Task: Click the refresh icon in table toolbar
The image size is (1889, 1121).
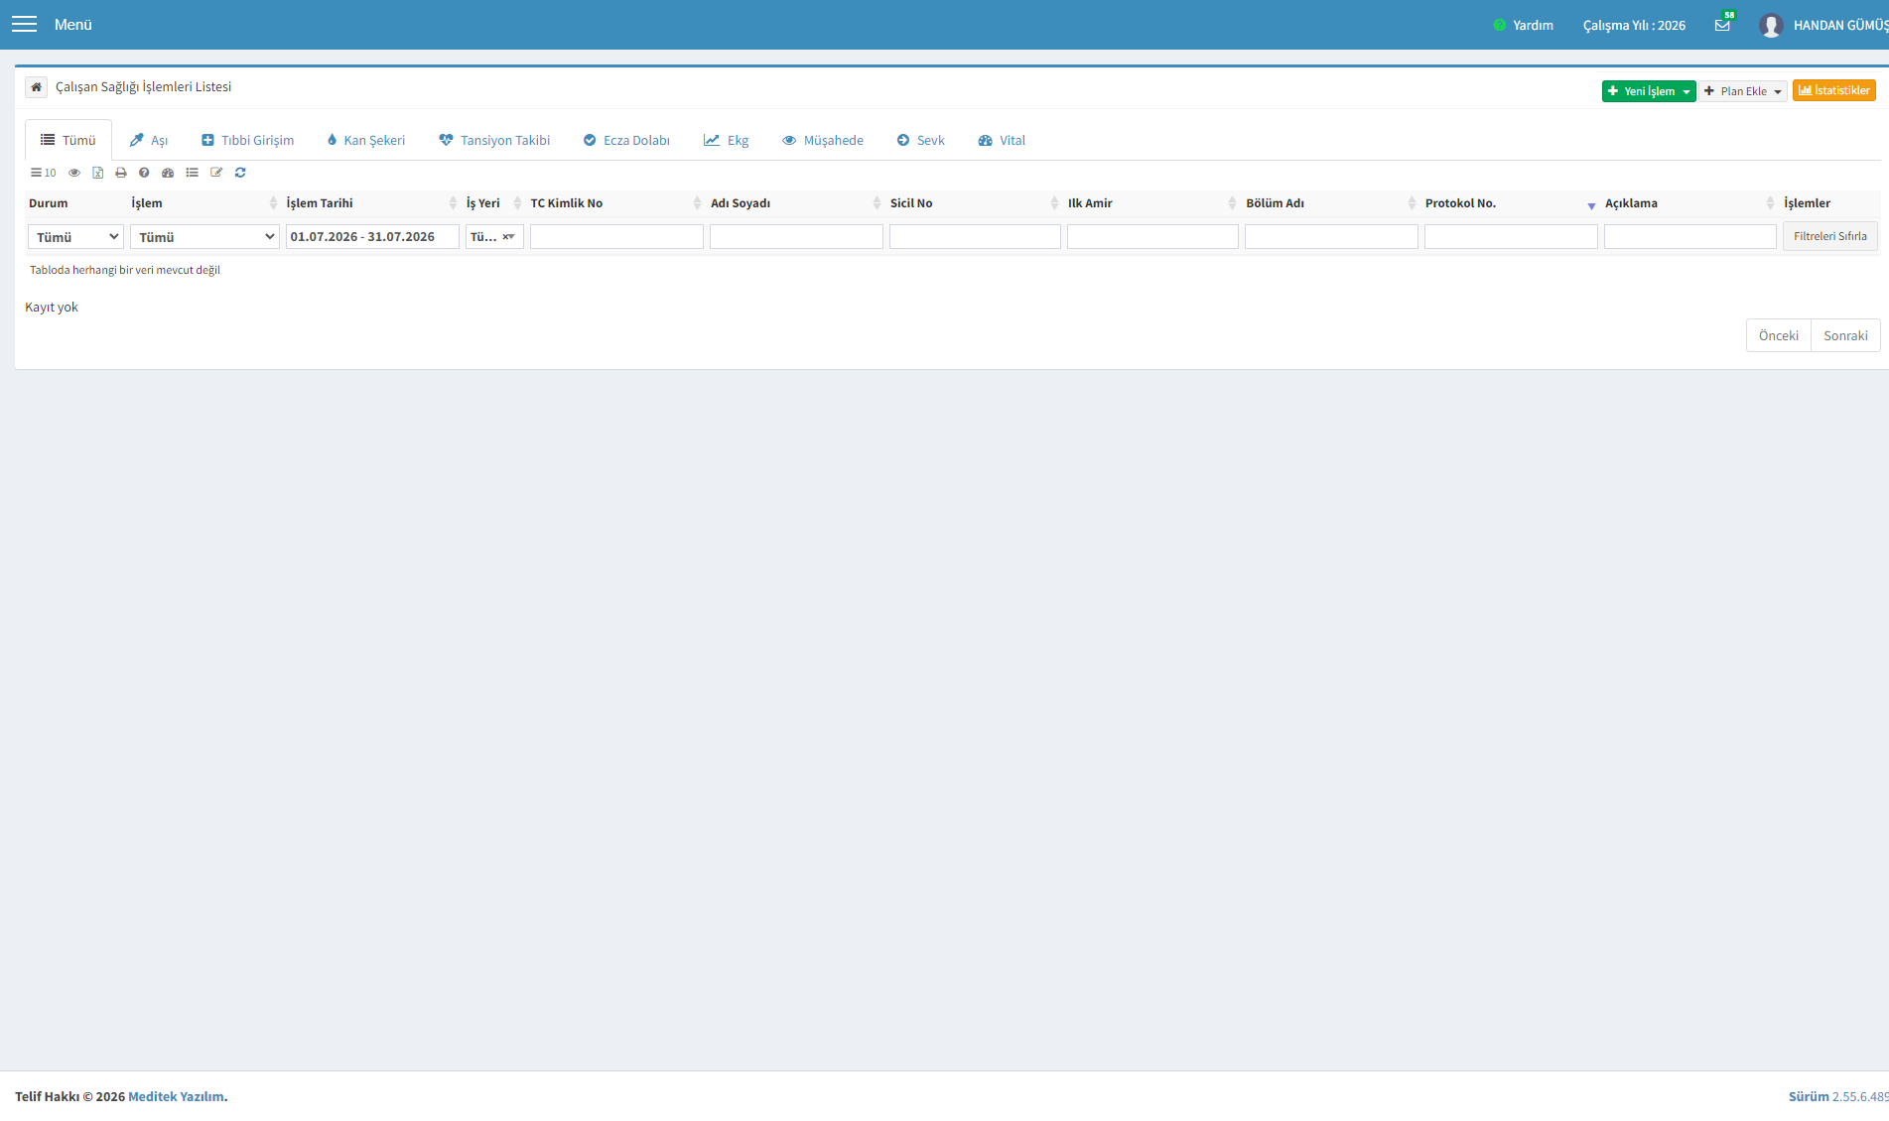Action: point(240,173)
